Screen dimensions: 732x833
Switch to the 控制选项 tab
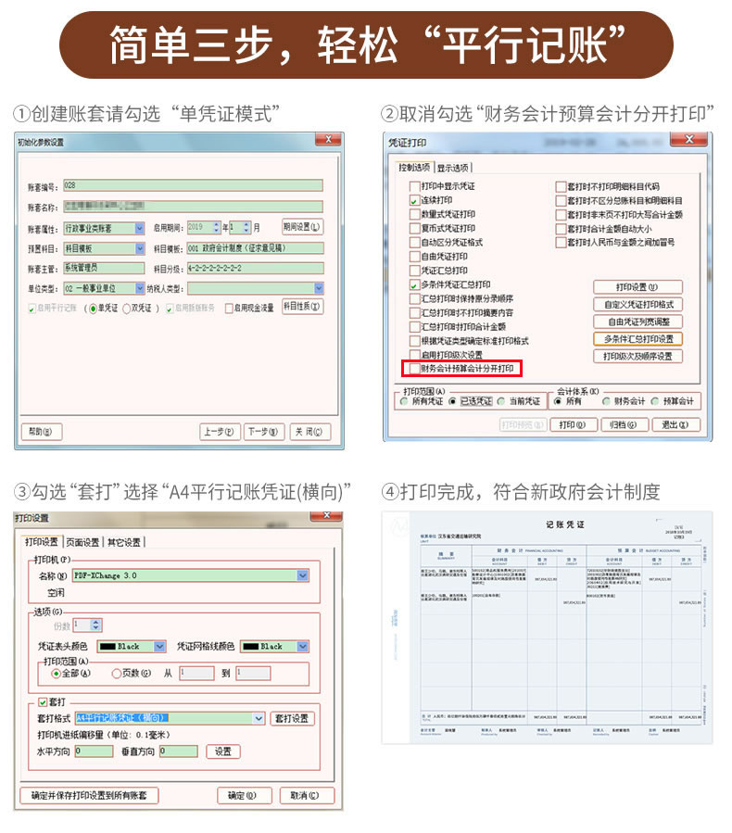414,168
